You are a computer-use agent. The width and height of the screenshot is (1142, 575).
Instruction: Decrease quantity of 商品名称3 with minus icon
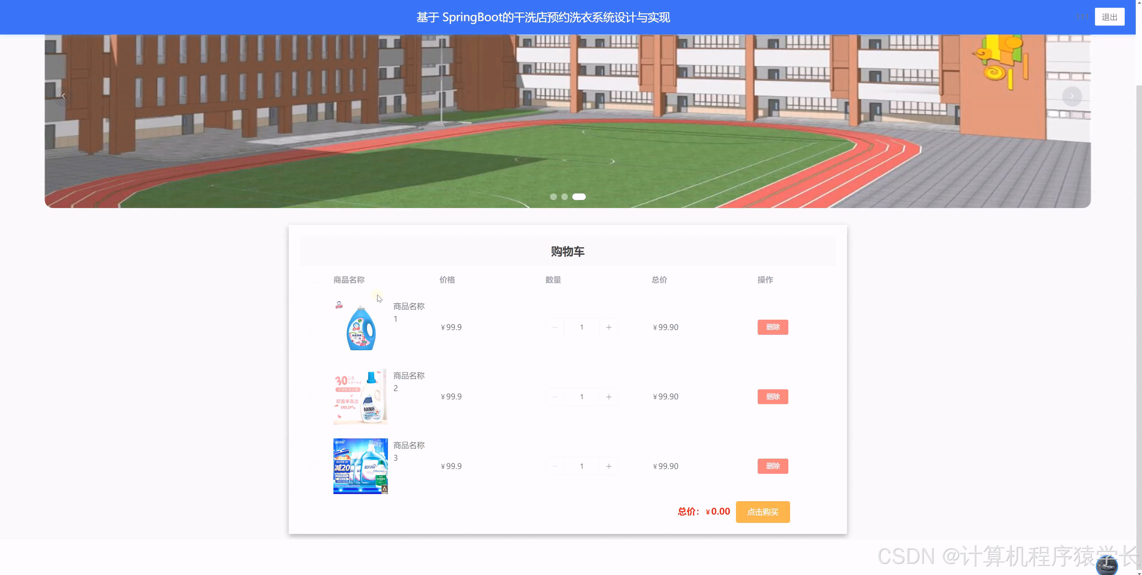[555, 466]
